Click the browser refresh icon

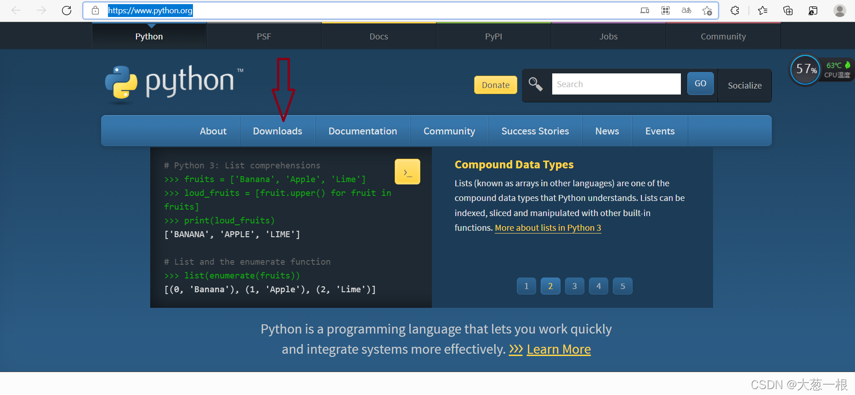tap(67, 10)
